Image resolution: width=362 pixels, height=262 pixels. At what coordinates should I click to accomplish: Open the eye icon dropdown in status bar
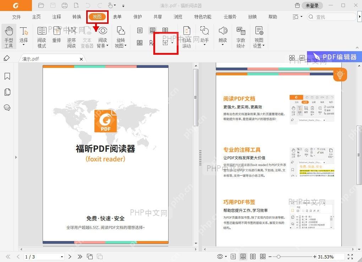226,256
